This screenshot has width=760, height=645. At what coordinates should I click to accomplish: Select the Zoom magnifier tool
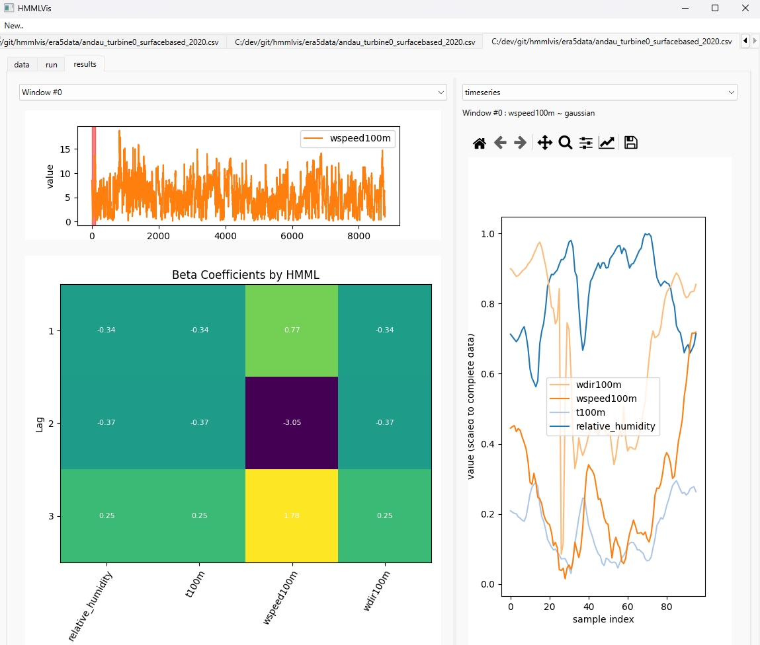click(x=565, y=143)
